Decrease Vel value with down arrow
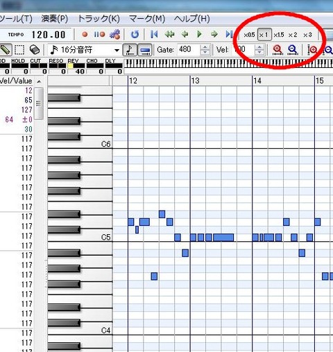This screenshot has height=352, width=333. 259,53
